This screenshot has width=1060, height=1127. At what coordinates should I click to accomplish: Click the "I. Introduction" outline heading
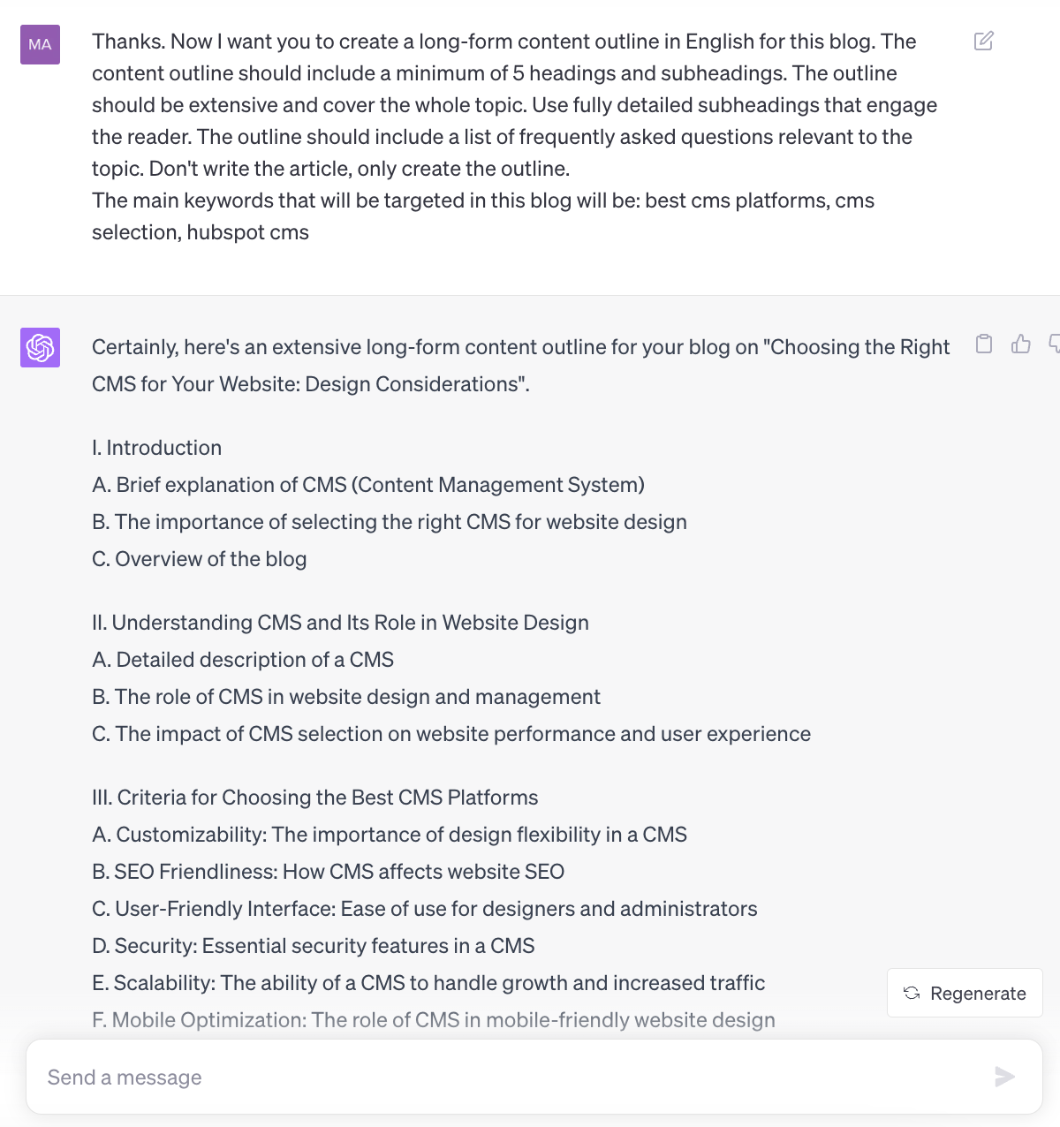[x=157, y=448]
